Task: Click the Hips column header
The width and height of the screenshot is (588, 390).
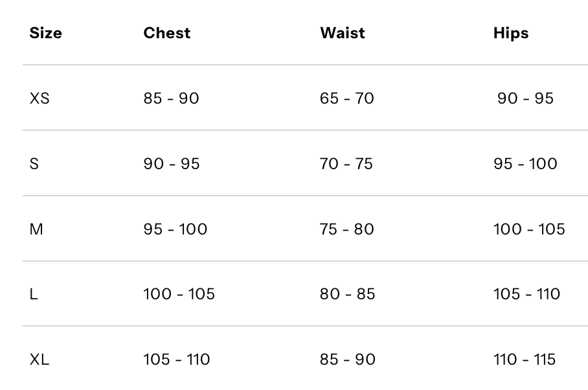Action: click(x=510, y=33)
